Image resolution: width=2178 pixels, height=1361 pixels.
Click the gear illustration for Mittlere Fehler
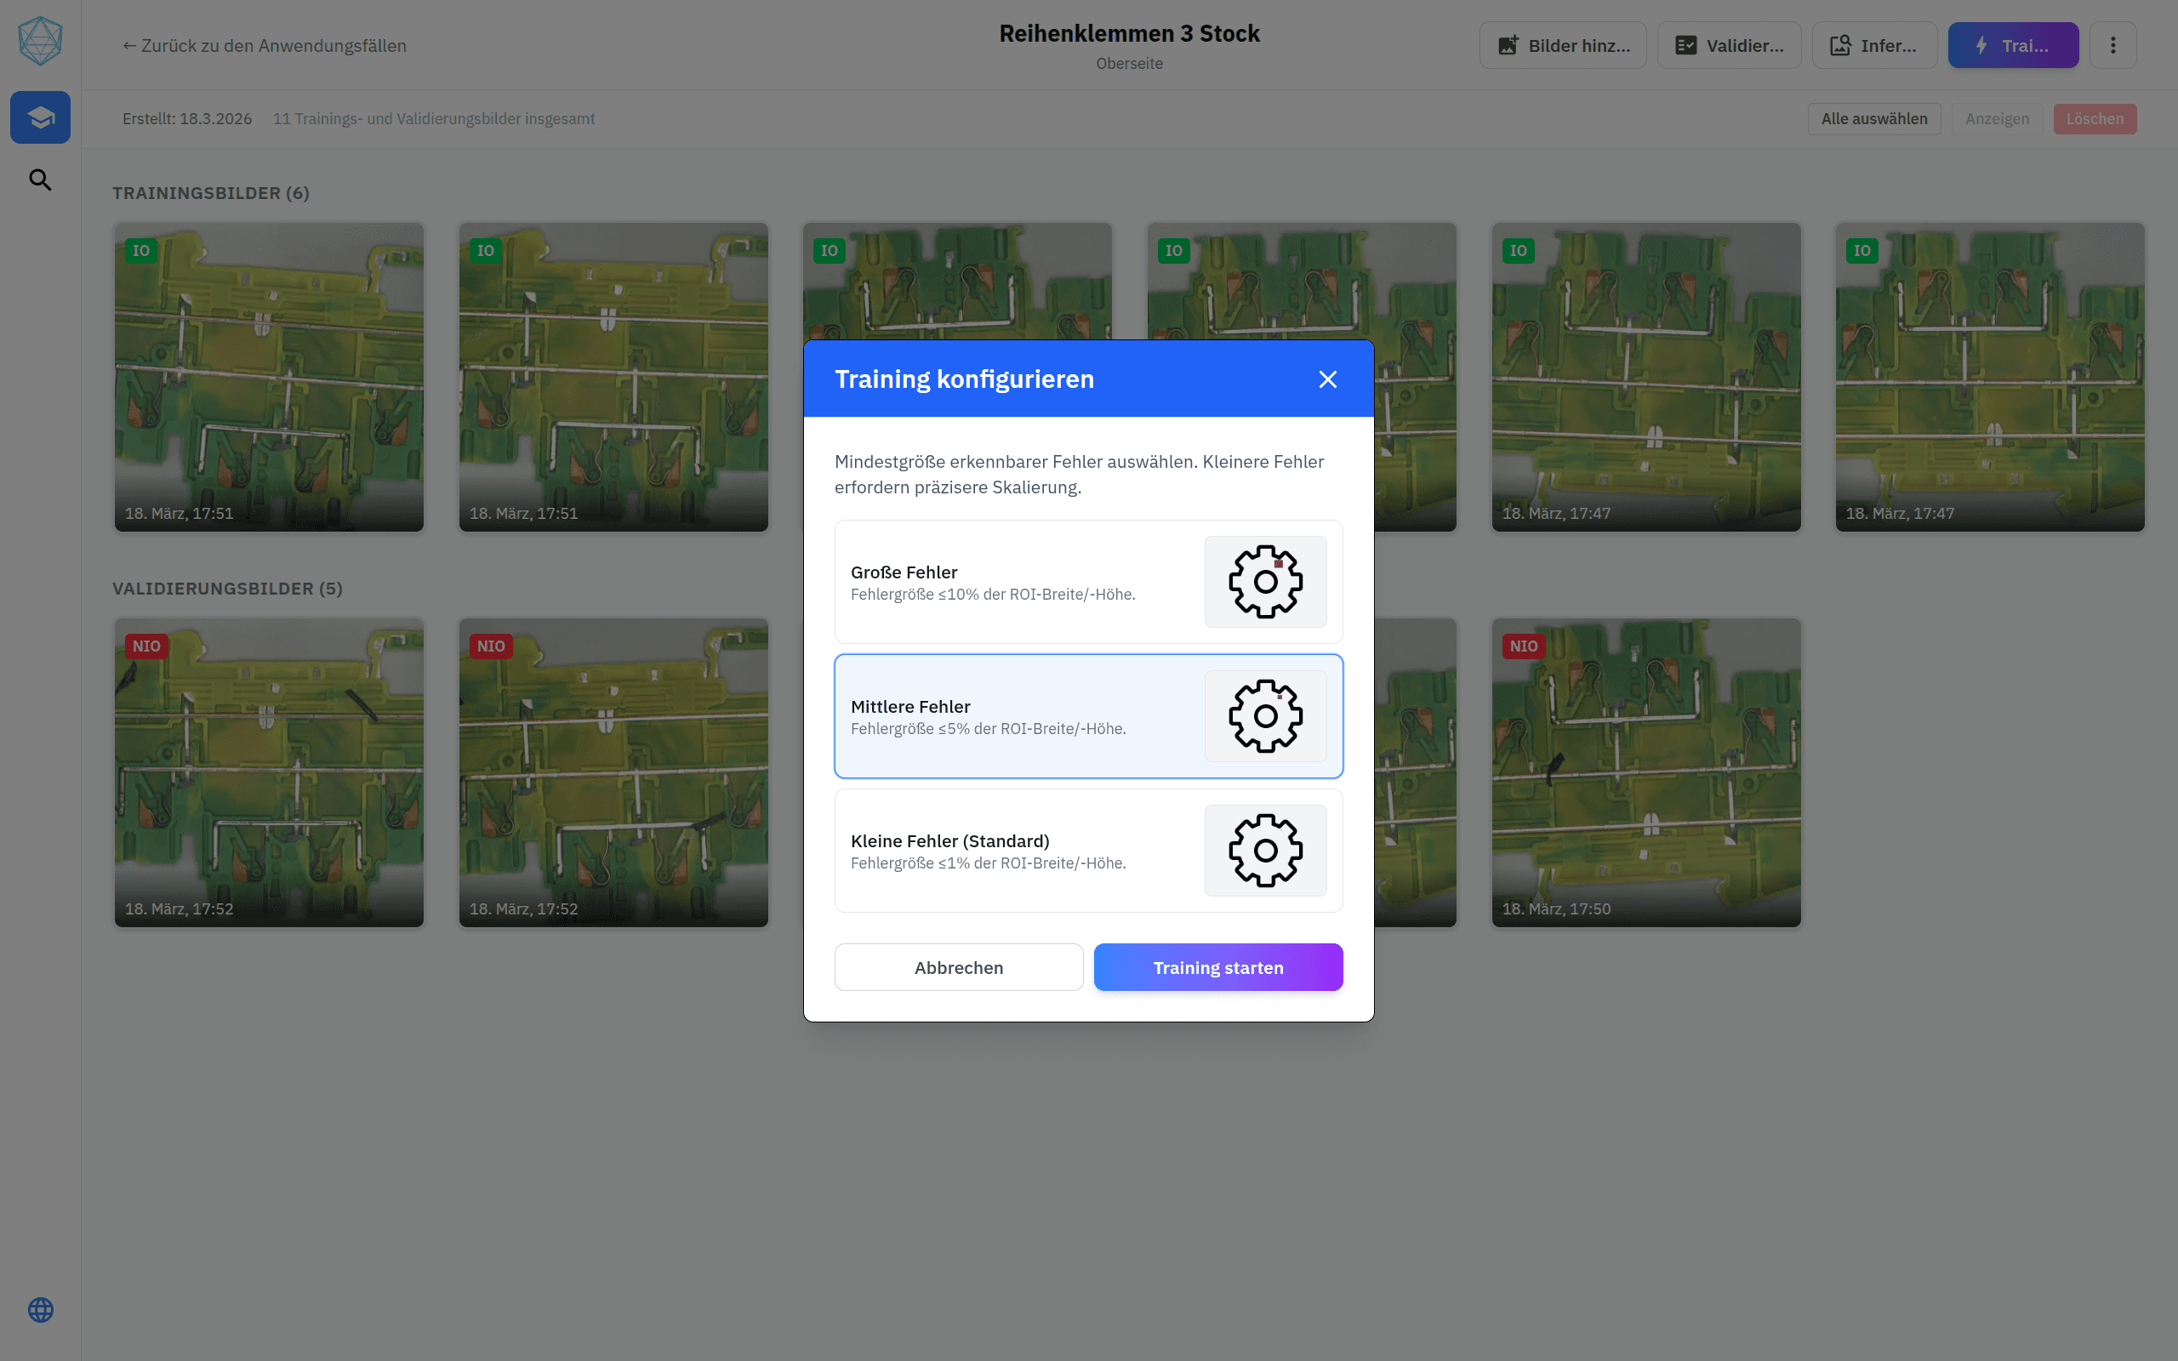tap(1264, 716)
